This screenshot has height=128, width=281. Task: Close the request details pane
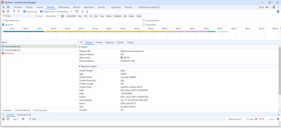tap(81, 42)
